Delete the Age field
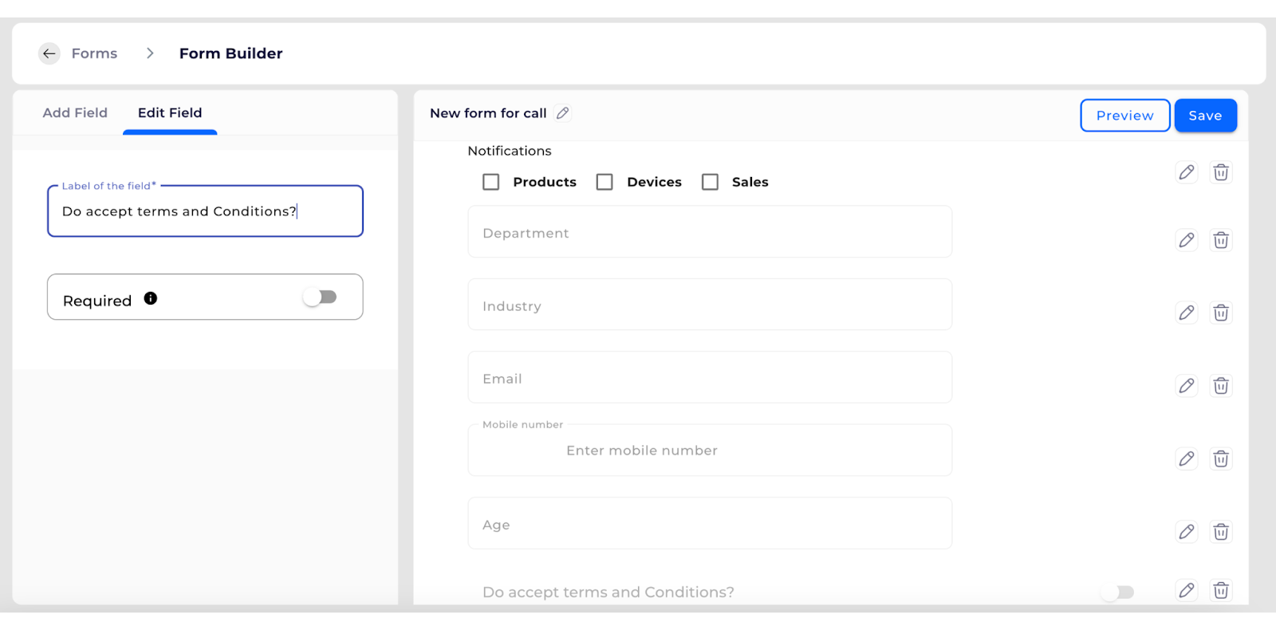 pos(1221,532)
